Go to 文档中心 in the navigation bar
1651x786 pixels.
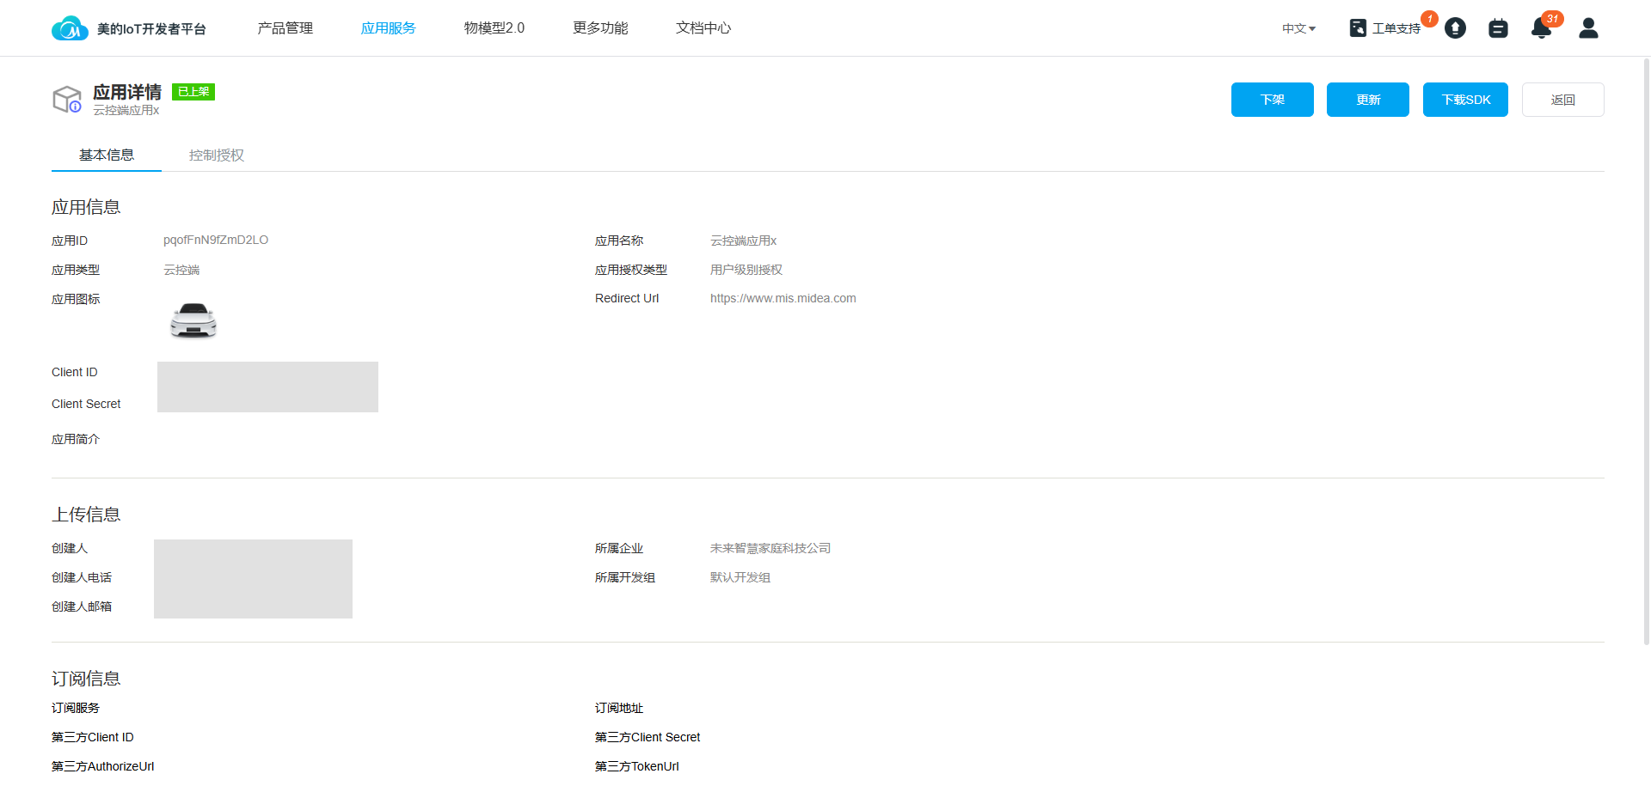pyautogui.click(x=703, y=28)
